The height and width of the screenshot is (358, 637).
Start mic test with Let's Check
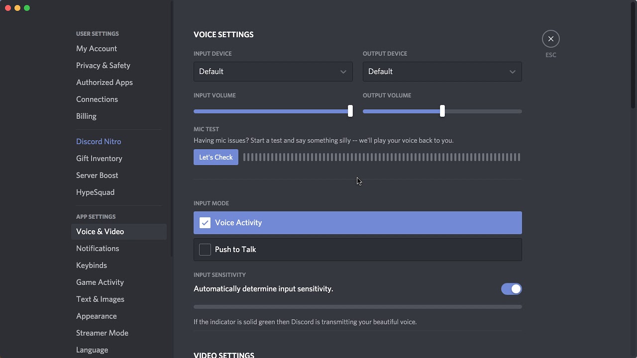click(215, 157)
